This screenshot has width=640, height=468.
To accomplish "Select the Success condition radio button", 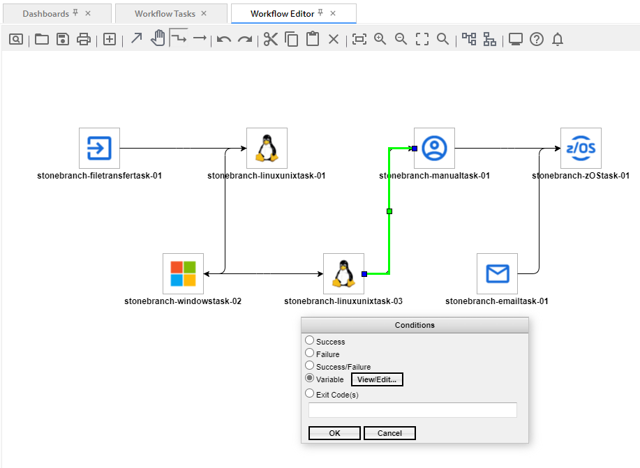I will pos(310,340).
